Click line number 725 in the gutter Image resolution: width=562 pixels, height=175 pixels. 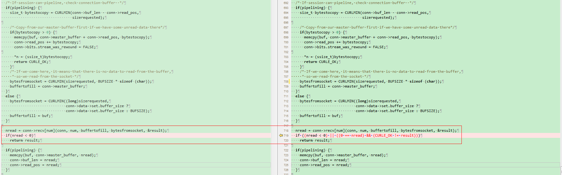286,165
